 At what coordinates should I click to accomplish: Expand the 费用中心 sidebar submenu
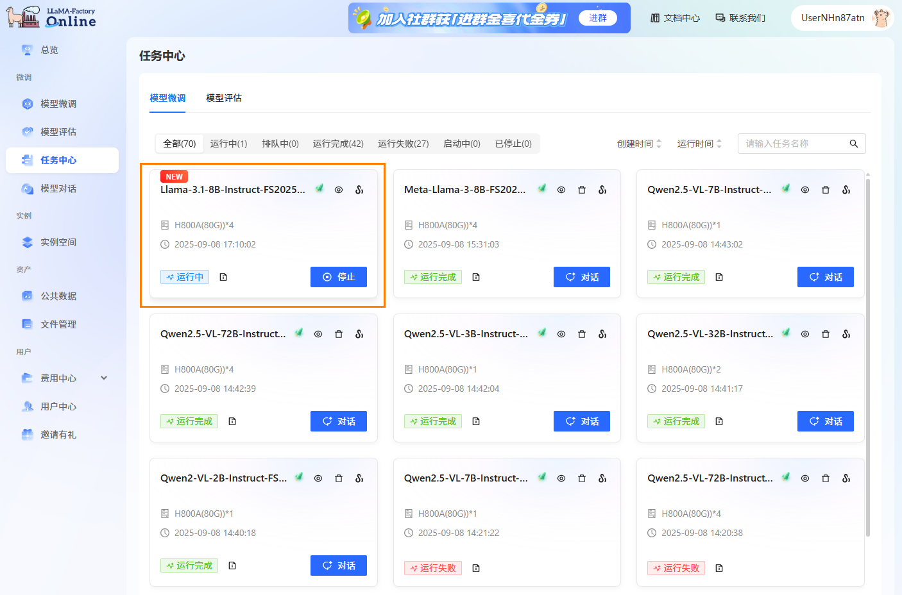coord(104,378)
